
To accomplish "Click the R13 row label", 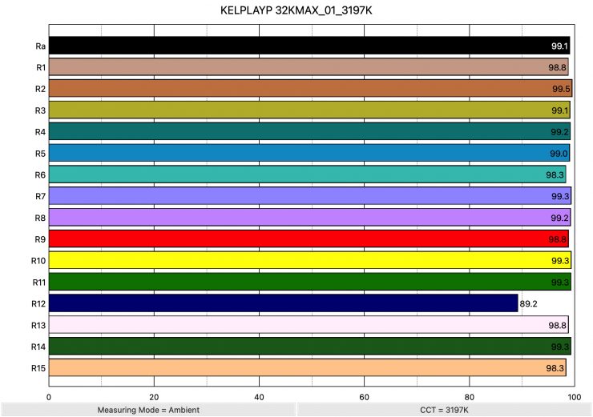I will point(38,325).
